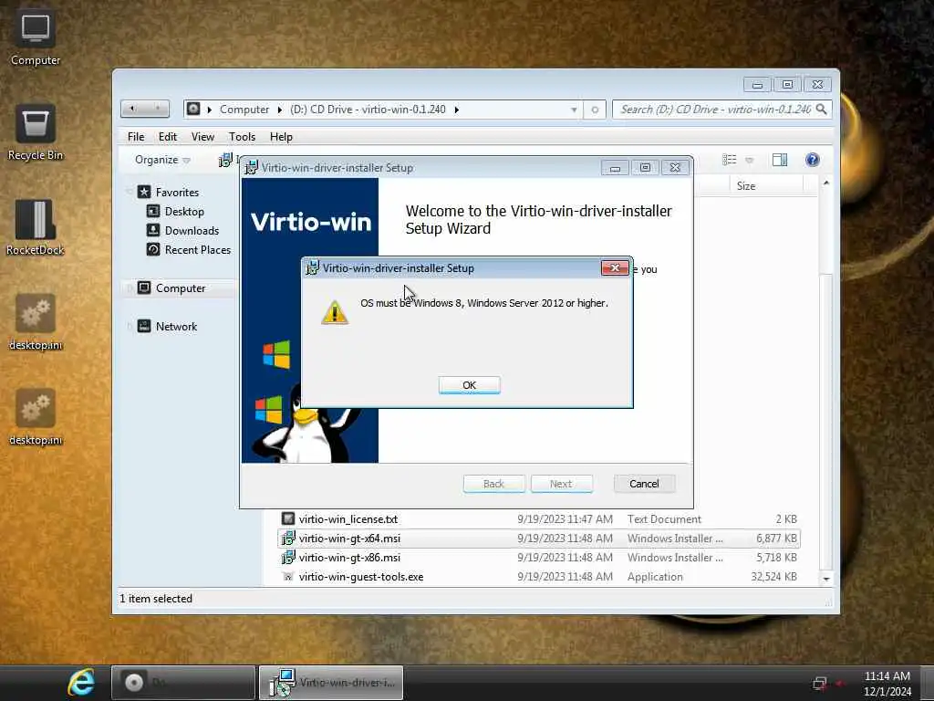Click the Explorer help icon
The width and height of the screenshot is (934, 701).
click(x=812, y=160)
